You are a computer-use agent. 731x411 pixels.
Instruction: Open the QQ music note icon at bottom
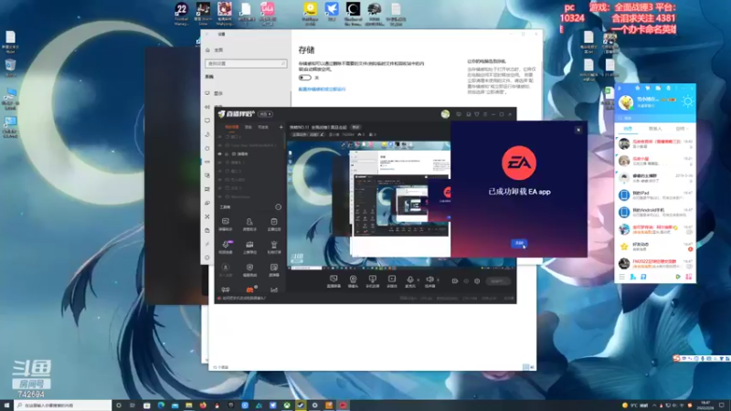tap(643, 277)
